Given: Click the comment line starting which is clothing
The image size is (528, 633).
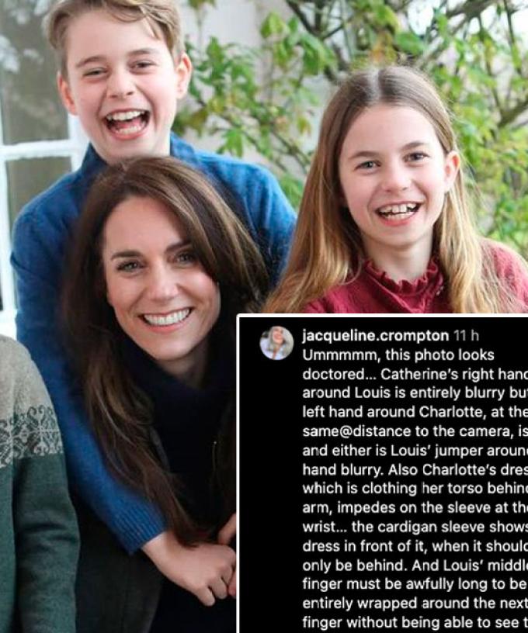Looking at the screenshot, I should click(x=415, y=489).
